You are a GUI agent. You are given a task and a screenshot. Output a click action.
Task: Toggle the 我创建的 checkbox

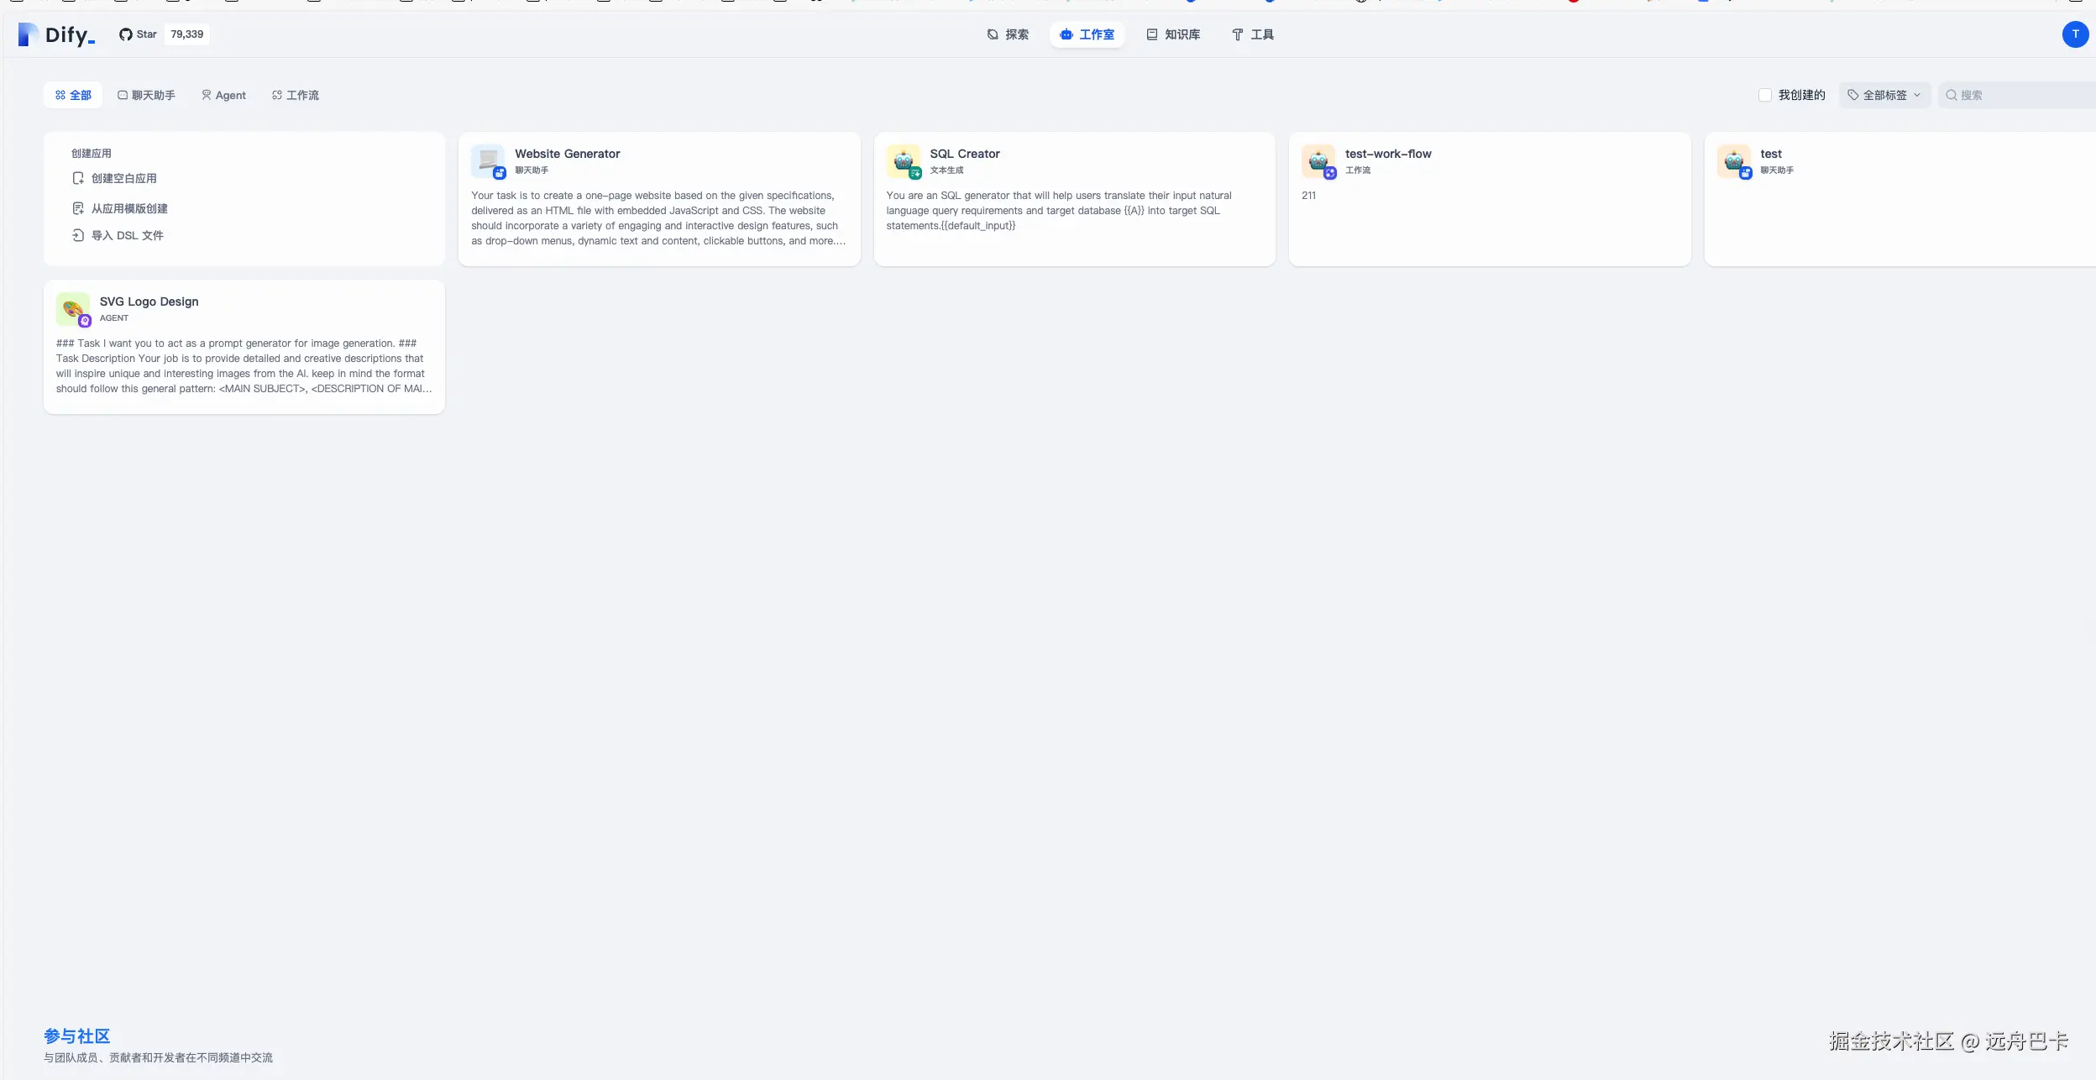coord(1765,96)
